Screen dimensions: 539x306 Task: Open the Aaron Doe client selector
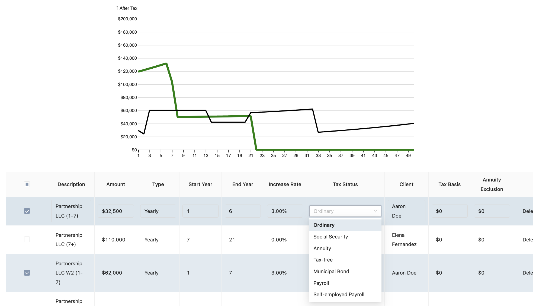point(406,211)
